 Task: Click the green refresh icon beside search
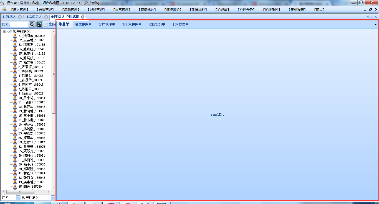[40, 24]
